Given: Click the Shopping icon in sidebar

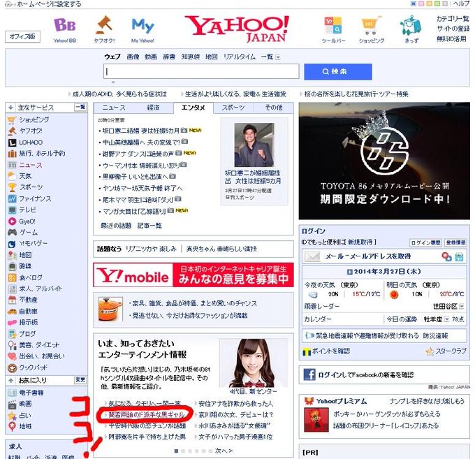Looking at the screenshot, I should point(11,120).
